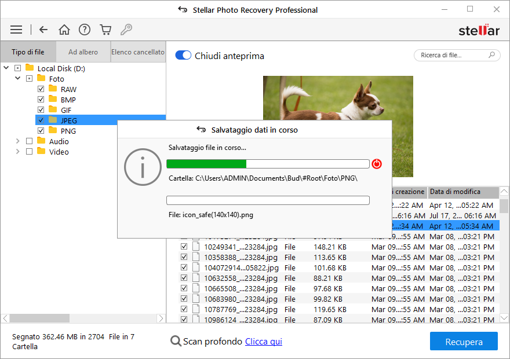This screenshot has width=510, height=359.
Task: Open the help question mark icon
Action: click(x=85, y=30)
